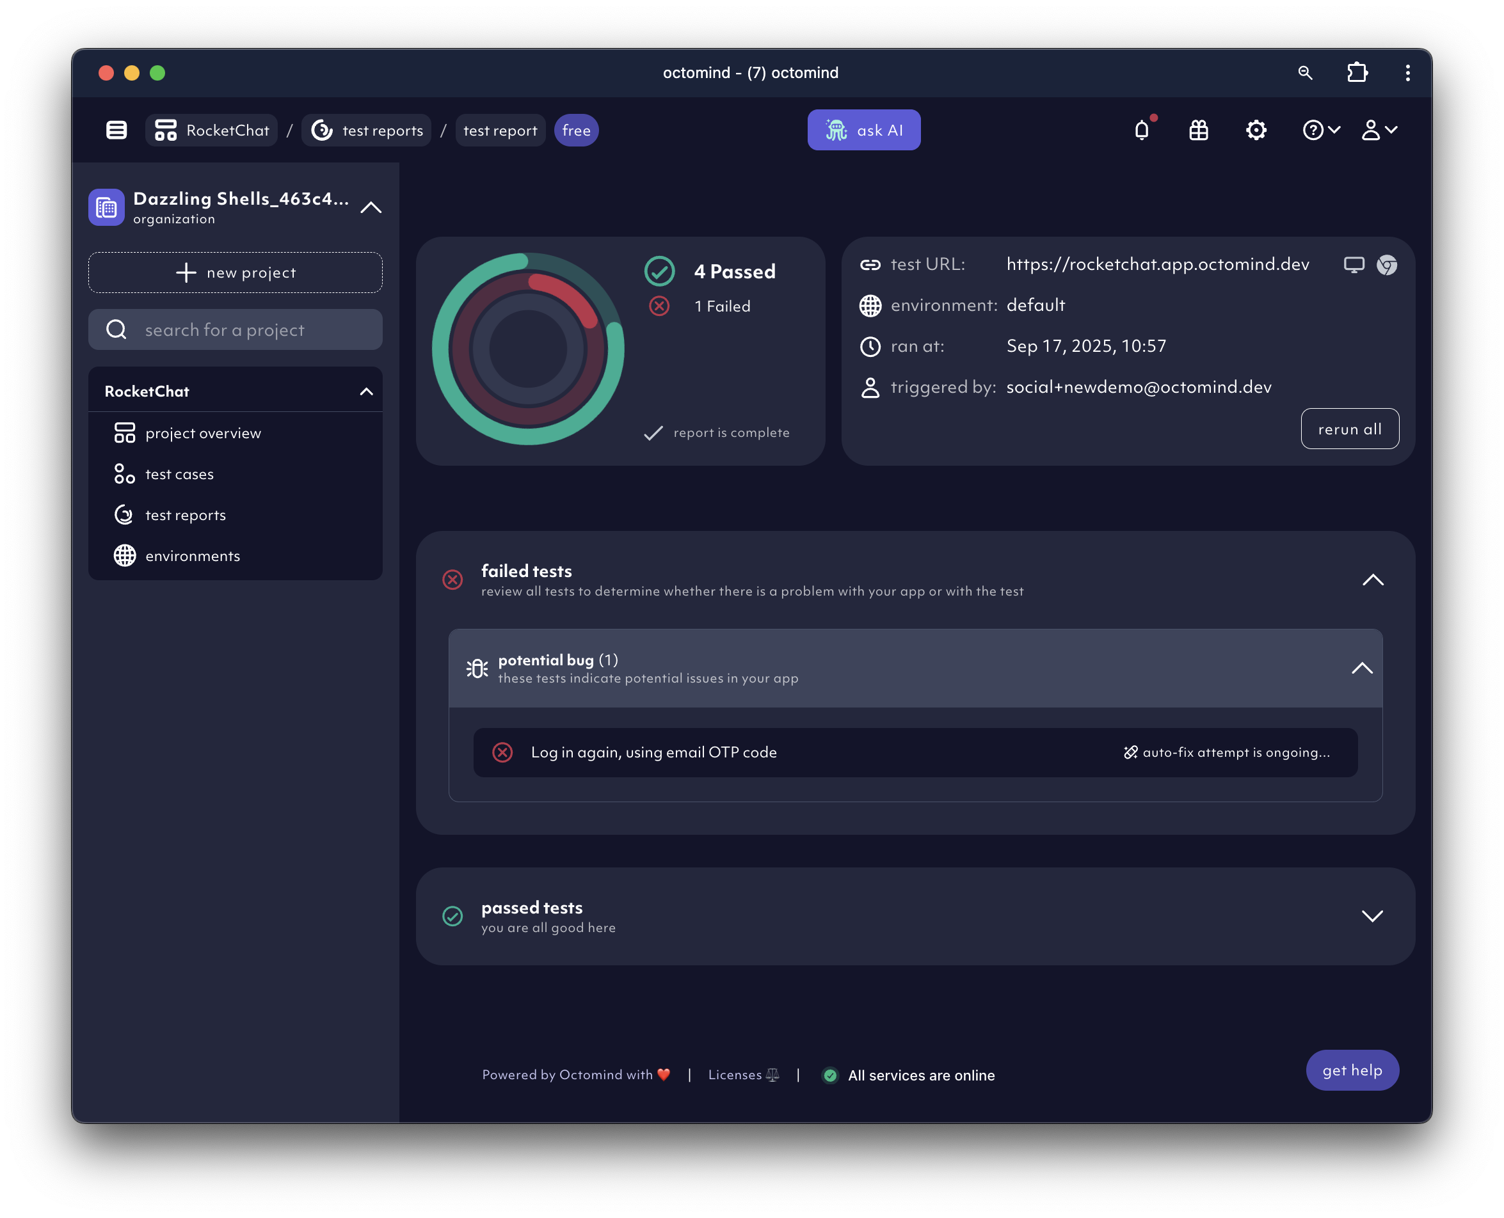Collapse the RocketChat project section
The width and height of the screenshot is (1504, 1218).
[x=366, y=391]
